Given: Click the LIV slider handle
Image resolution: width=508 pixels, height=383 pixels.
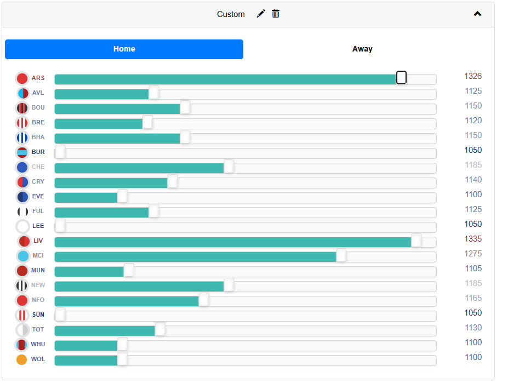Looking at the screenshot, I should [x=416, y=241].
